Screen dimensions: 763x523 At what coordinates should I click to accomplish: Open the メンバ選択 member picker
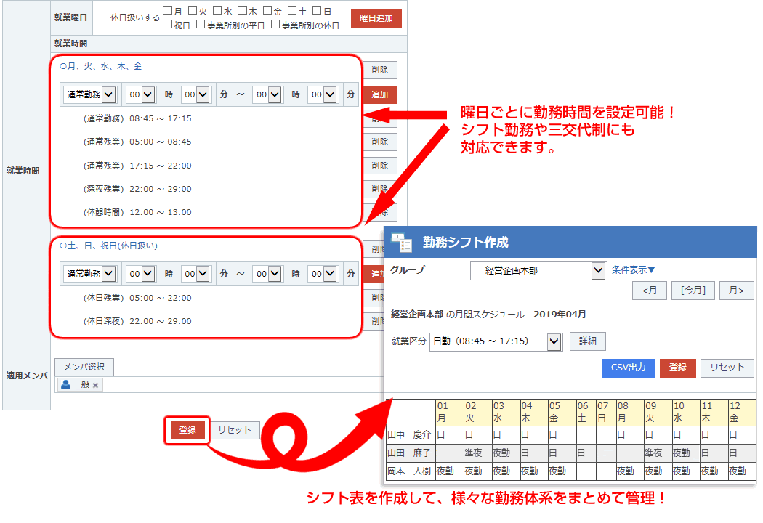coord(84,367)
